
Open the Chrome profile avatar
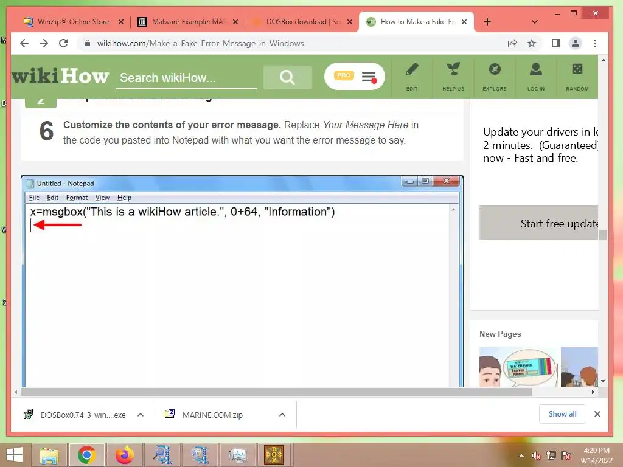(x=576, y=43)
